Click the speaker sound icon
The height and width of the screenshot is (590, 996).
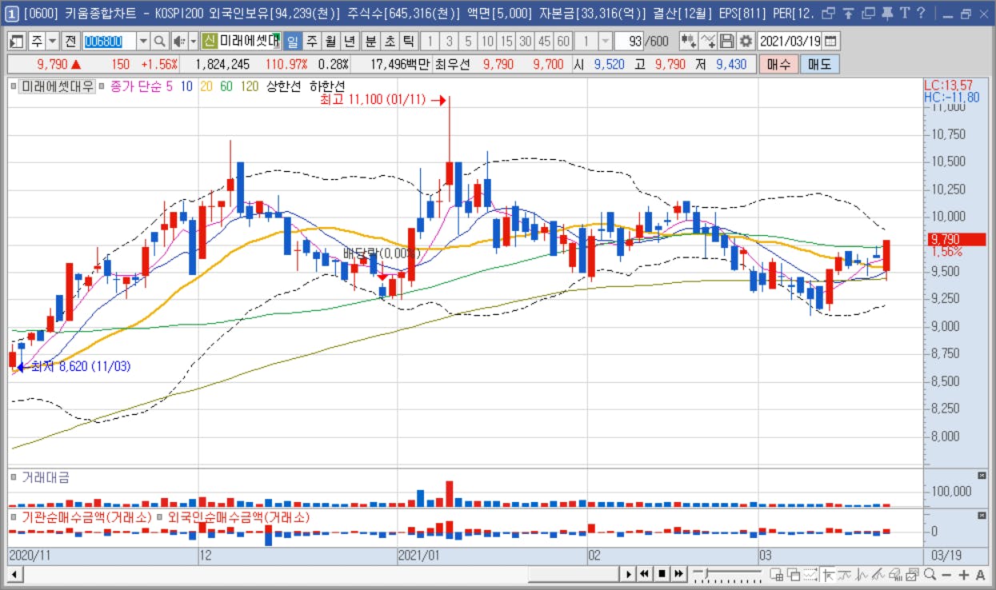pyautogui.click(x=178, y=42)
